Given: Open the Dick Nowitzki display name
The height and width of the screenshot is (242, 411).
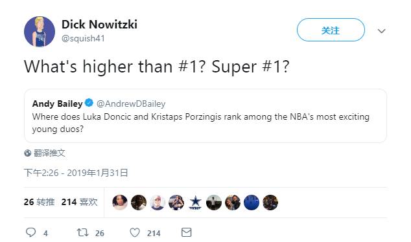Looking at the screenshot, I should click(x=99, y=25).
